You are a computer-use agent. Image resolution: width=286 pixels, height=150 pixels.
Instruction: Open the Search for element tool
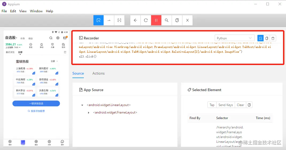[167, 20]
